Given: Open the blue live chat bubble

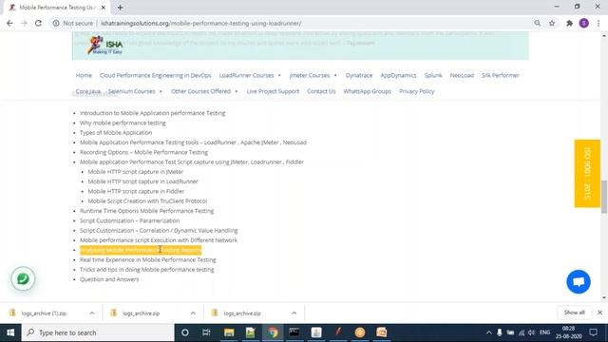Looking at the screenshot, I should 579,281.
